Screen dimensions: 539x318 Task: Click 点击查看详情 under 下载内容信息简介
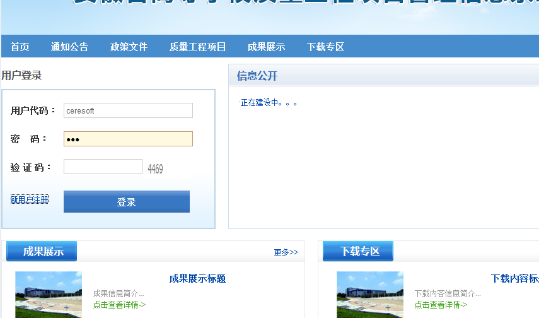point(441,305)
